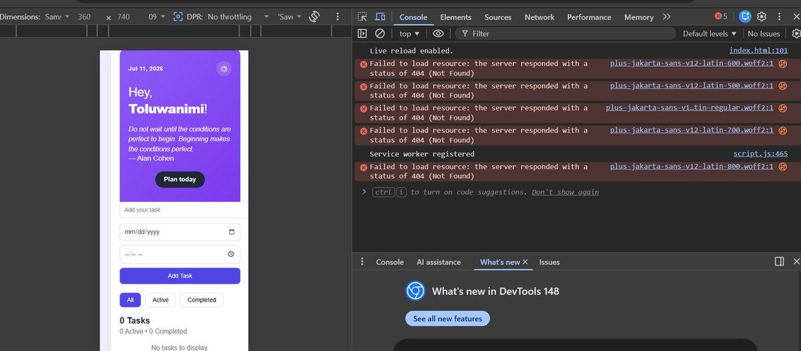Click the Chrome DevTools logo in What's new

point(415,291)
